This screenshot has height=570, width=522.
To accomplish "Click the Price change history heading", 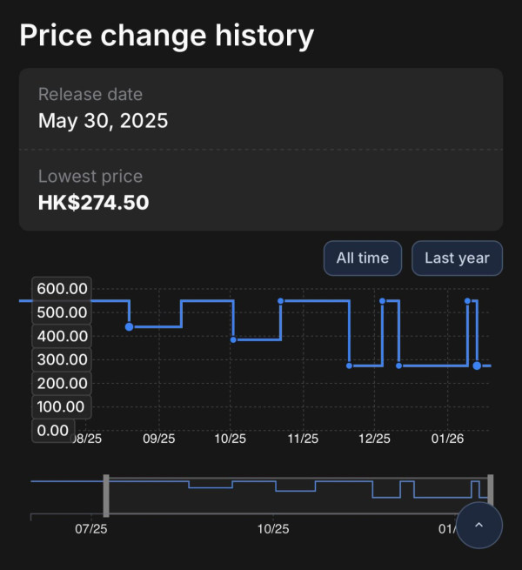I will pyautogui.click(x=166, y=36).
